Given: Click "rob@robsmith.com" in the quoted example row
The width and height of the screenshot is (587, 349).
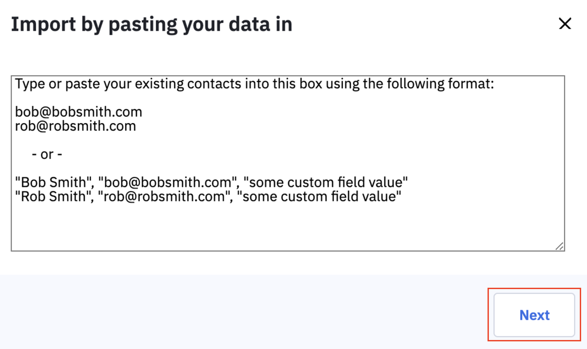Looking at the screenshot, I should tap(165, 196).
